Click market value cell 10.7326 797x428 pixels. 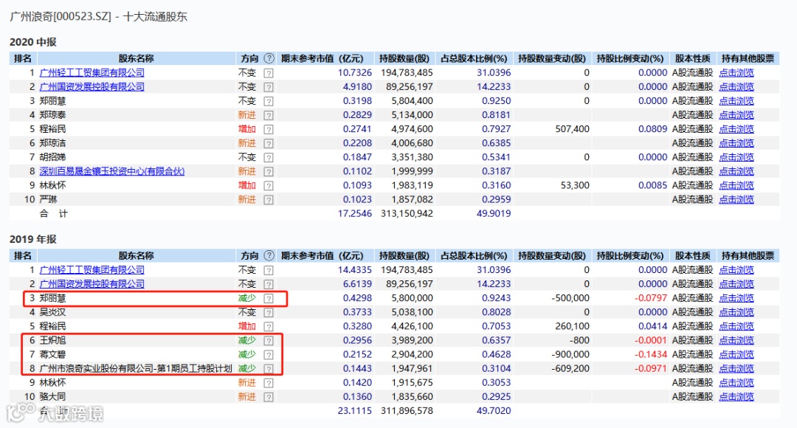point(355,73)
